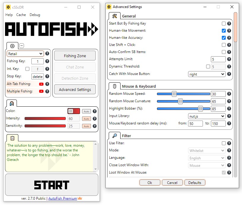Image resolution: width=242 pixels, height=205 pixels.
Task: Click the Random Mouse Speed slider handle
Action: [x=174, y=94]
